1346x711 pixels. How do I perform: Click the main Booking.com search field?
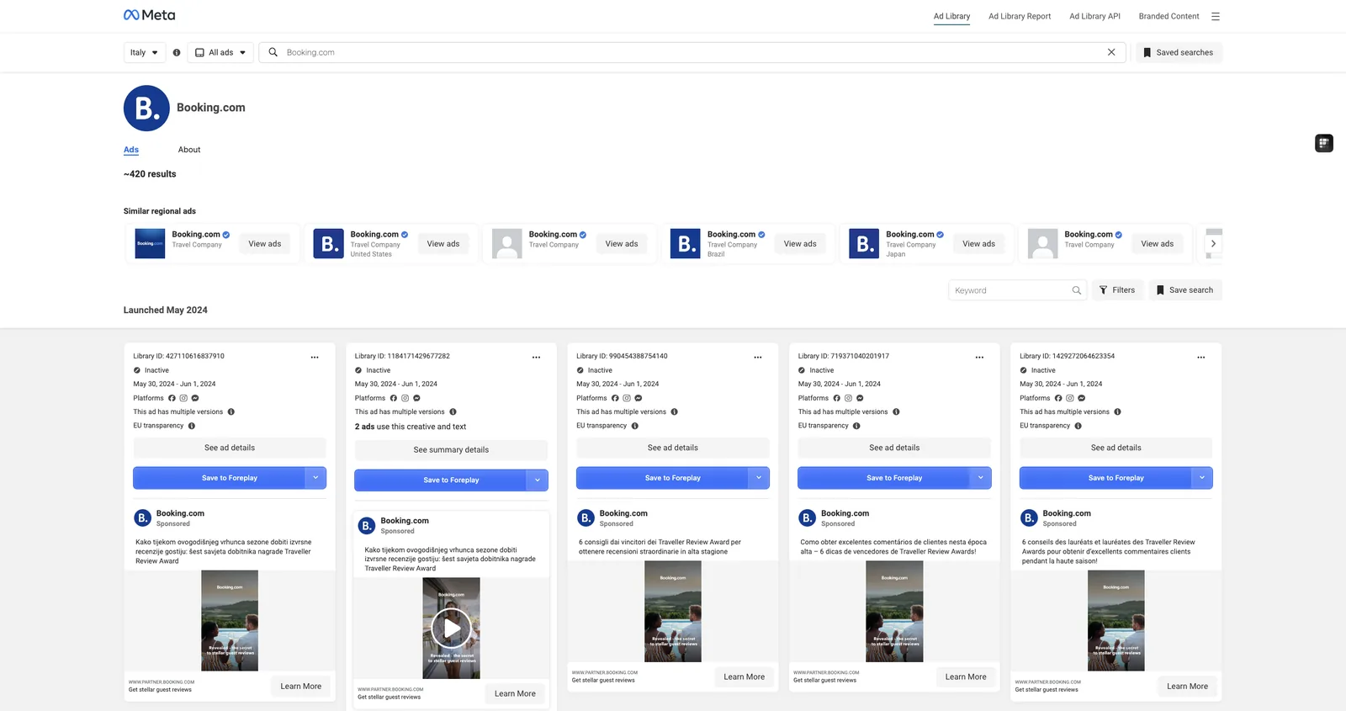pos(694,52)
